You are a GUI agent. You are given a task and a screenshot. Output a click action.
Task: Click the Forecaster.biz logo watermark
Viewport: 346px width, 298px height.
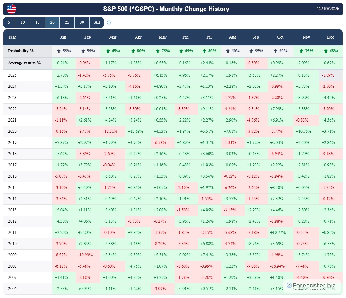point(313,286)
